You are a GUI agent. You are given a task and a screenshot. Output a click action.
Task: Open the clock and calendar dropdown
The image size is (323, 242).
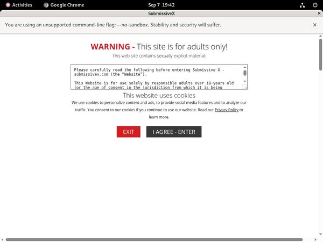pyautogui.click(x=161, y=5)
